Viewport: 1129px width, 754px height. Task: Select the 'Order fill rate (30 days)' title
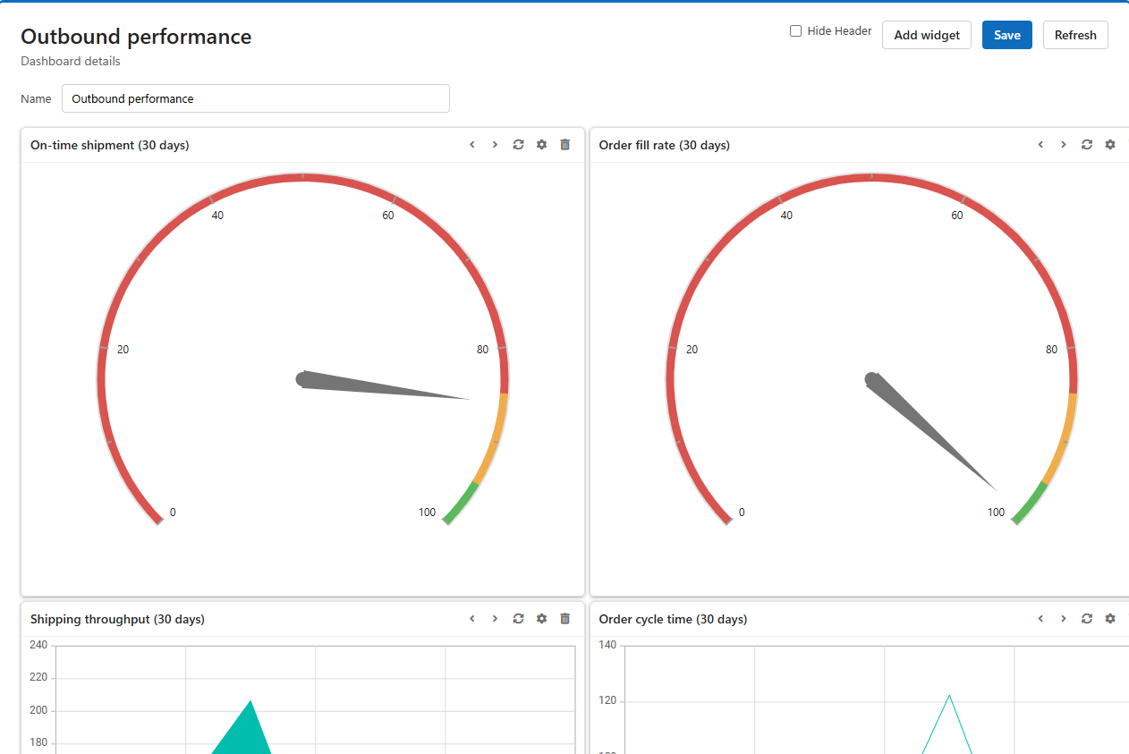[x=665, y=145]
